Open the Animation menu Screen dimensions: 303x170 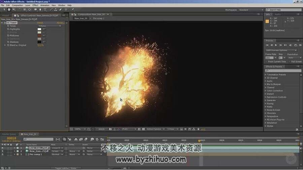click(45, 5)
